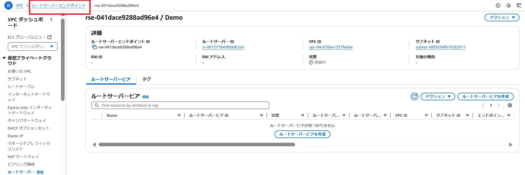The height and width of the screenshot is (175, 525).
Task: Open the VPC でフィルタリング dropdown
Action: (33, 46)
